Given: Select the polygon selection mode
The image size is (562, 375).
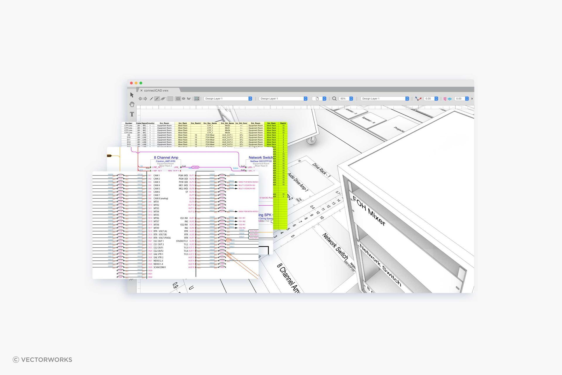Looking at the screenshot, I should click(189, 99).
